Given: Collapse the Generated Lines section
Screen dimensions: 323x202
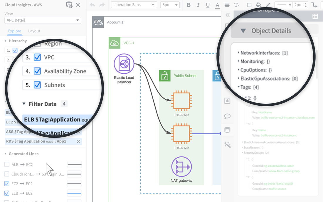Looking at the screenshot, I should click(x=6, y=154).
